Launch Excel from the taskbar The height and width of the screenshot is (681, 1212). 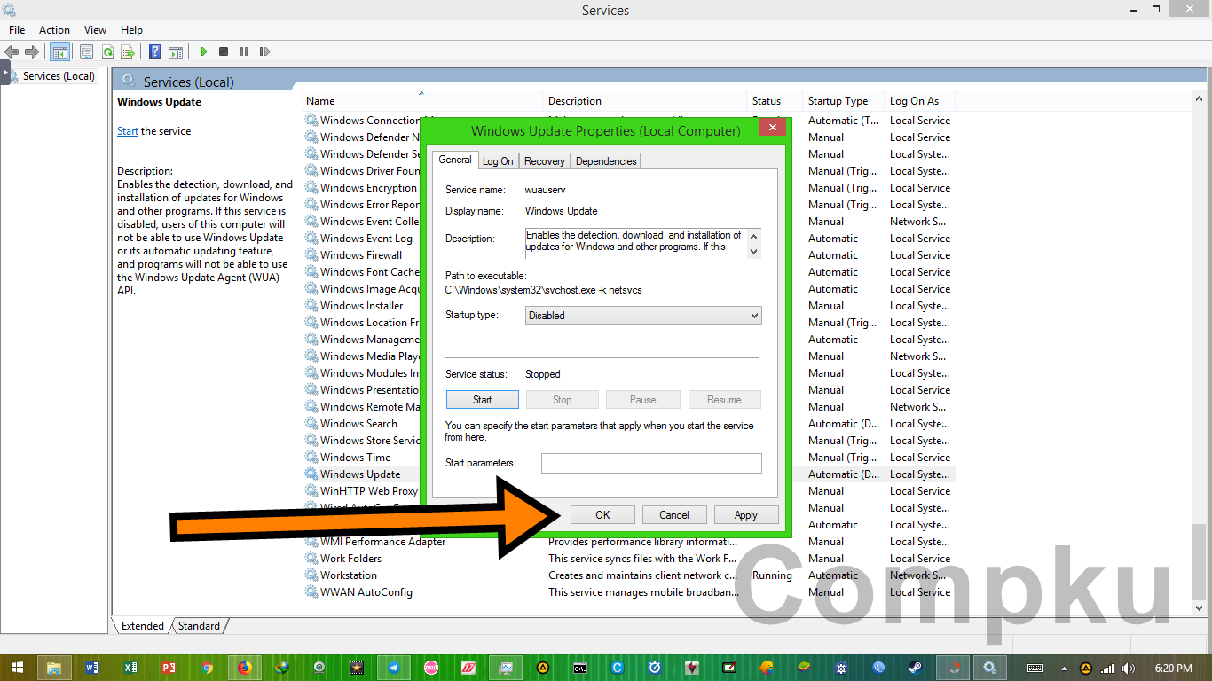(x=130, y=668)
